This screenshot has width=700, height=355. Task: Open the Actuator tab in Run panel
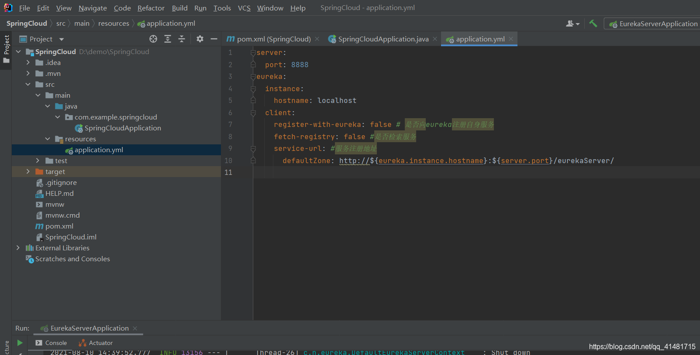coord(96,343)
